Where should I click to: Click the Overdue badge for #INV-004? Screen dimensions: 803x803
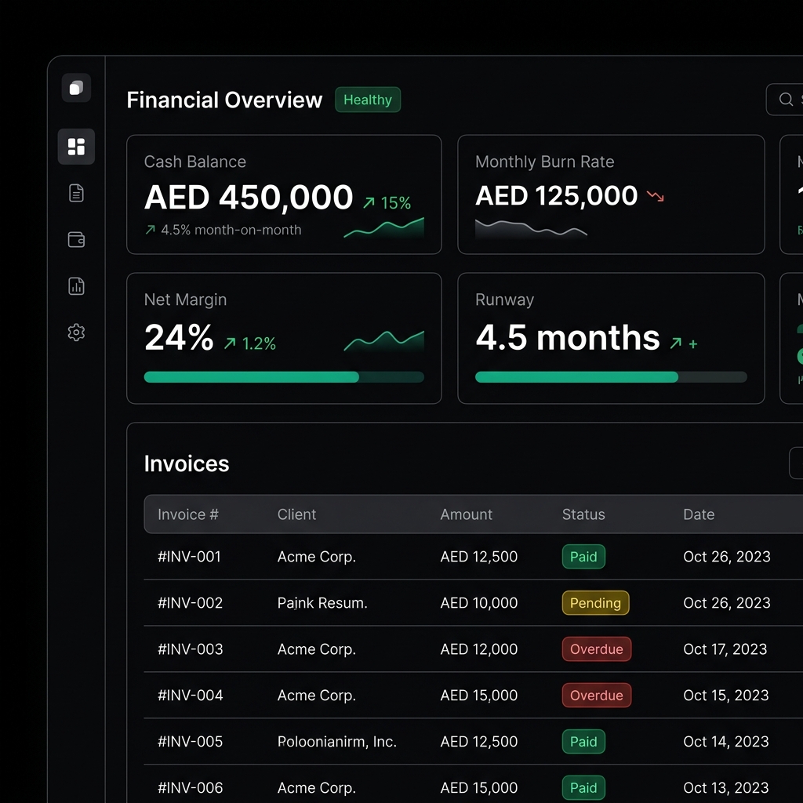click(x=597, y=696)
